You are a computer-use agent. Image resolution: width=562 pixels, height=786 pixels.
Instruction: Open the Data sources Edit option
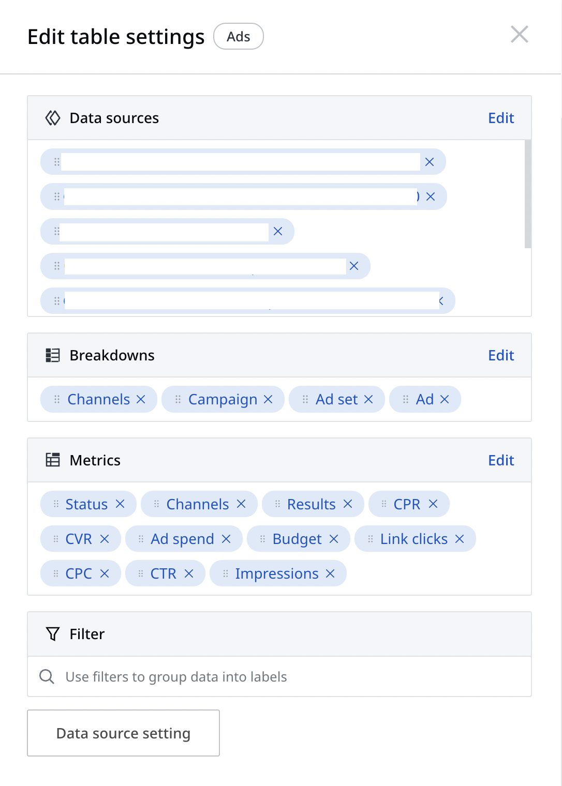click(500, 118)
